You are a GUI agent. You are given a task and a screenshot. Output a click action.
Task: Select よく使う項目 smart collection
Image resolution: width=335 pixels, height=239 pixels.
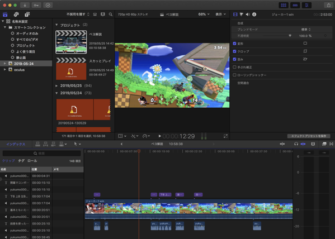26,51
